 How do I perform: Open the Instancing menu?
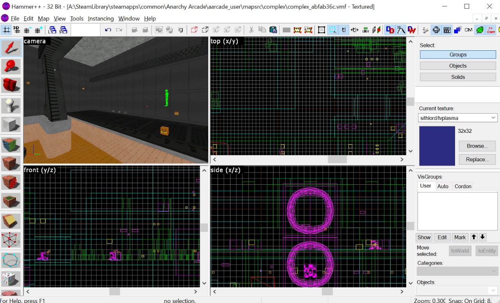point(100,18)
